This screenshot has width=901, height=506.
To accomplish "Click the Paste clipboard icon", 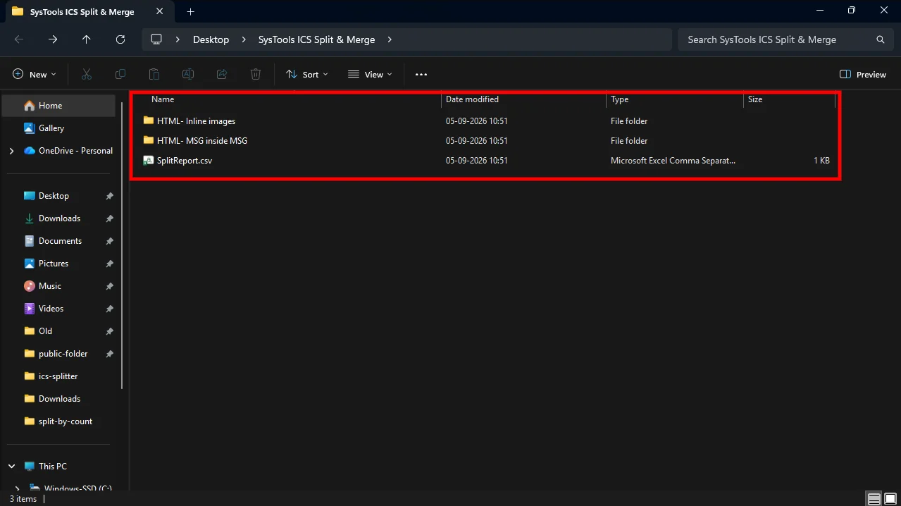I will tap(154, 74).
